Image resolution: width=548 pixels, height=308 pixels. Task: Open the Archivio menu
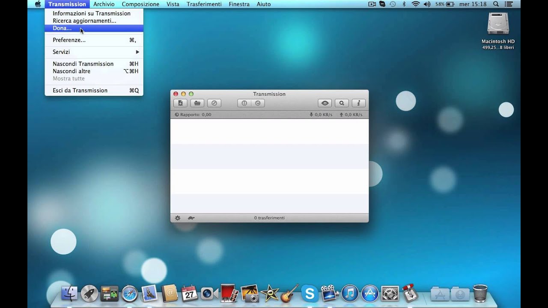[104, 4]
